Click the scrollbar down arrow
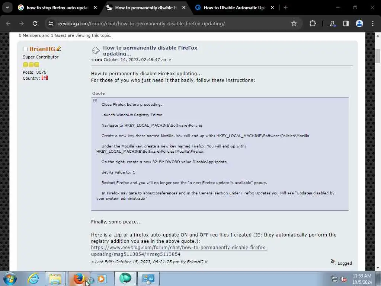Image resolution: width=381 pixels, height=286 pixels. click(x=378, y=268)
